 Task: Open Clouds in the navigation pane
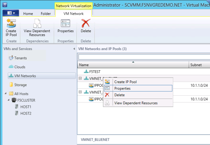coord(20,67)
